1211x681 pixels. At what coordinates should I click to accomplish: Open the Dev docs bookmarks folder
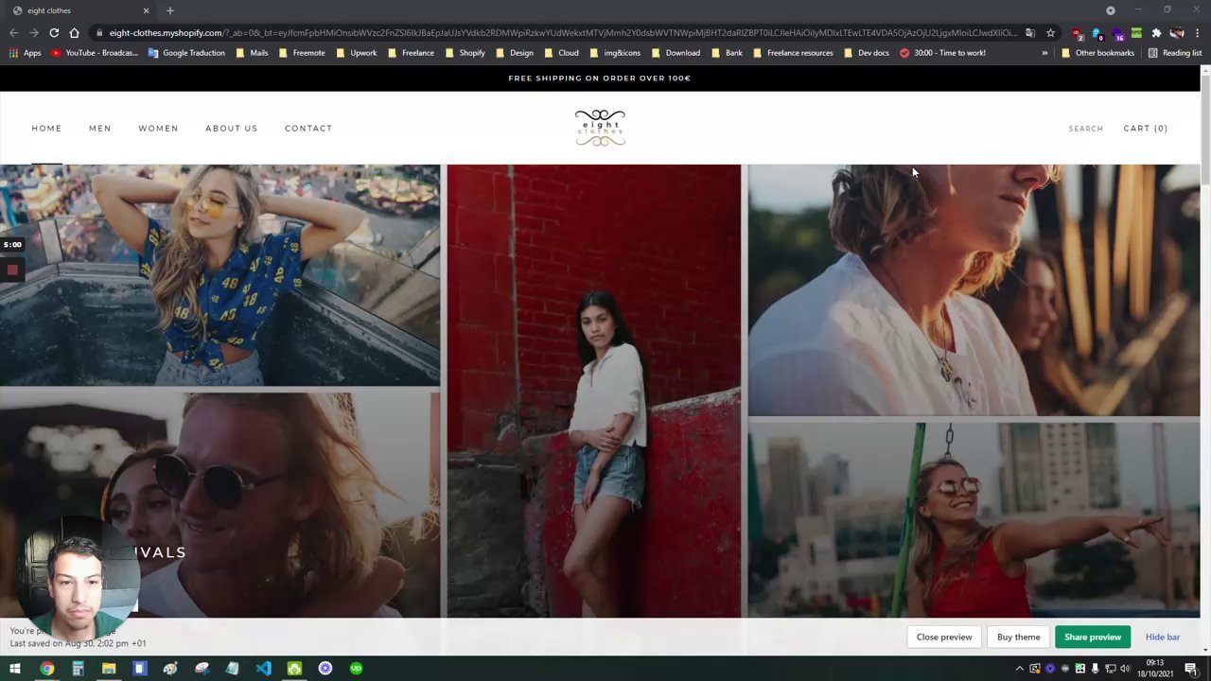(x=866, y=53)
